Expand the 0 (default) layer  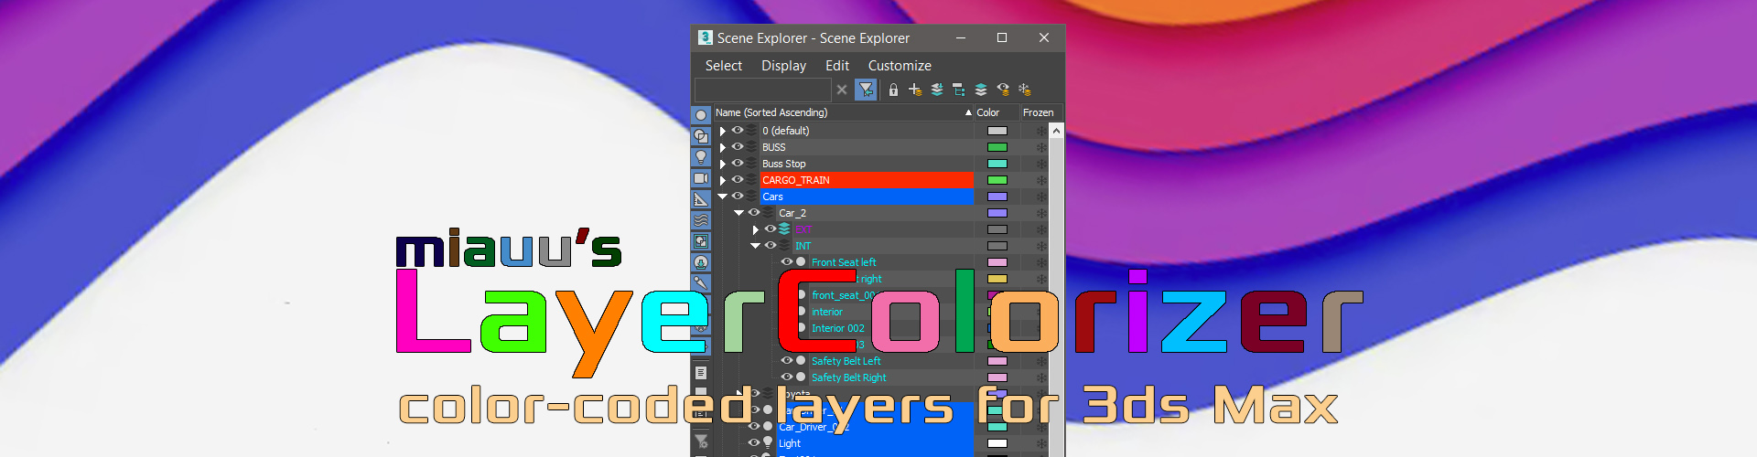723,131
